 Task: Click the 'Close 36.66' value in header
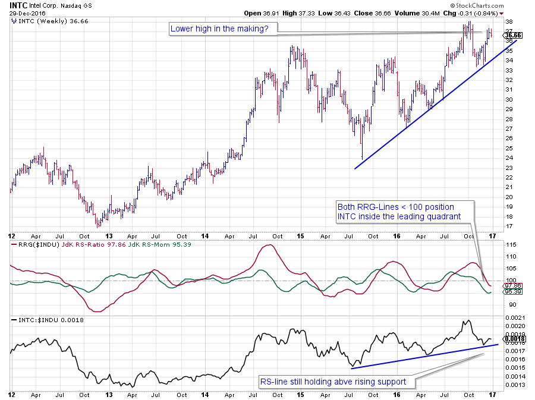pyautogui.click(x=372, y=13)
